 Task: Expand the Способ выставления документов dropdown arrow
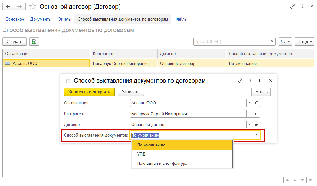tap(256, 135)
